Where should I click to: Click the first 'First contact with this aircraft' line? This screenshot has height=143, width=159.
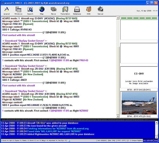coord(18,35)
